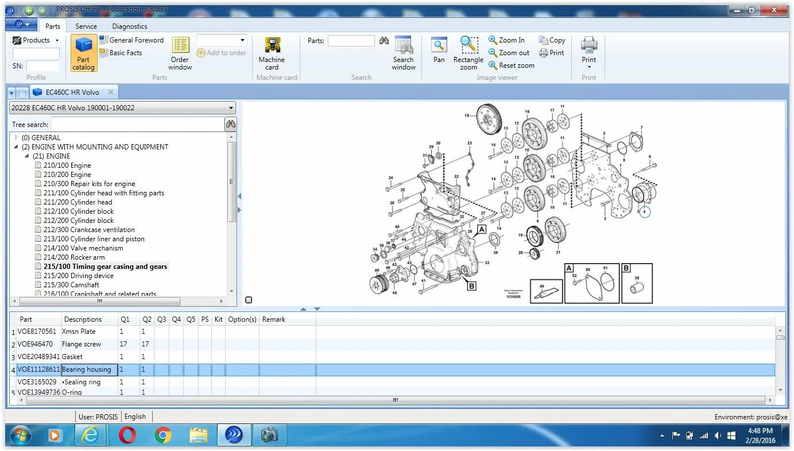Click the Kit column header

(218, 319)
